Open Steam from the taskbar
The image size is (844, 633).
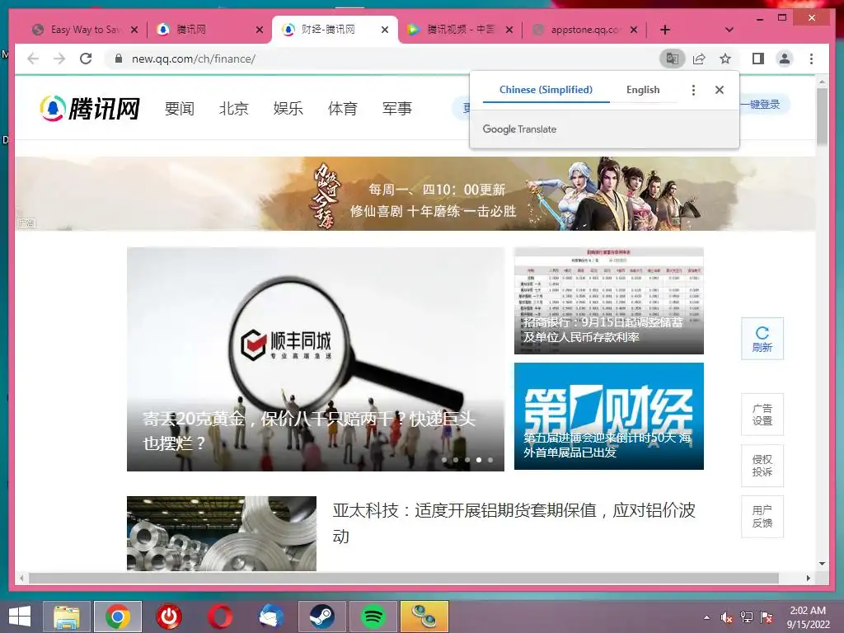(x=321, y=617)
